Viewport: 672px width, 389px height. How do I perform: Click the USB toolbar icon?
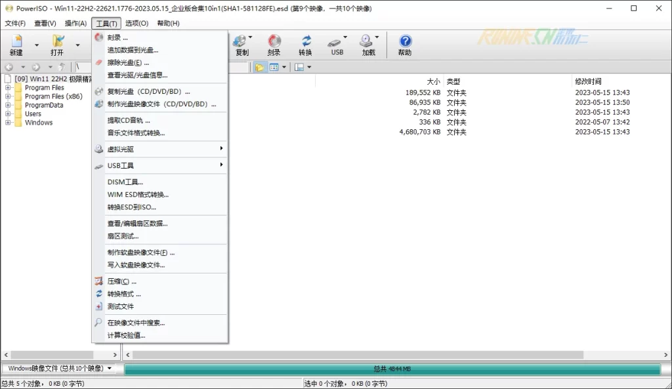[x=337, y=45]
